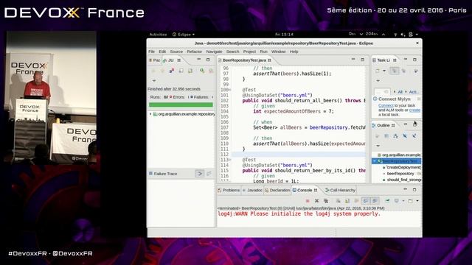Screen dimensions: 472x265
Task: Dismiss the Connect Mylyn notice
Action: 419,99
